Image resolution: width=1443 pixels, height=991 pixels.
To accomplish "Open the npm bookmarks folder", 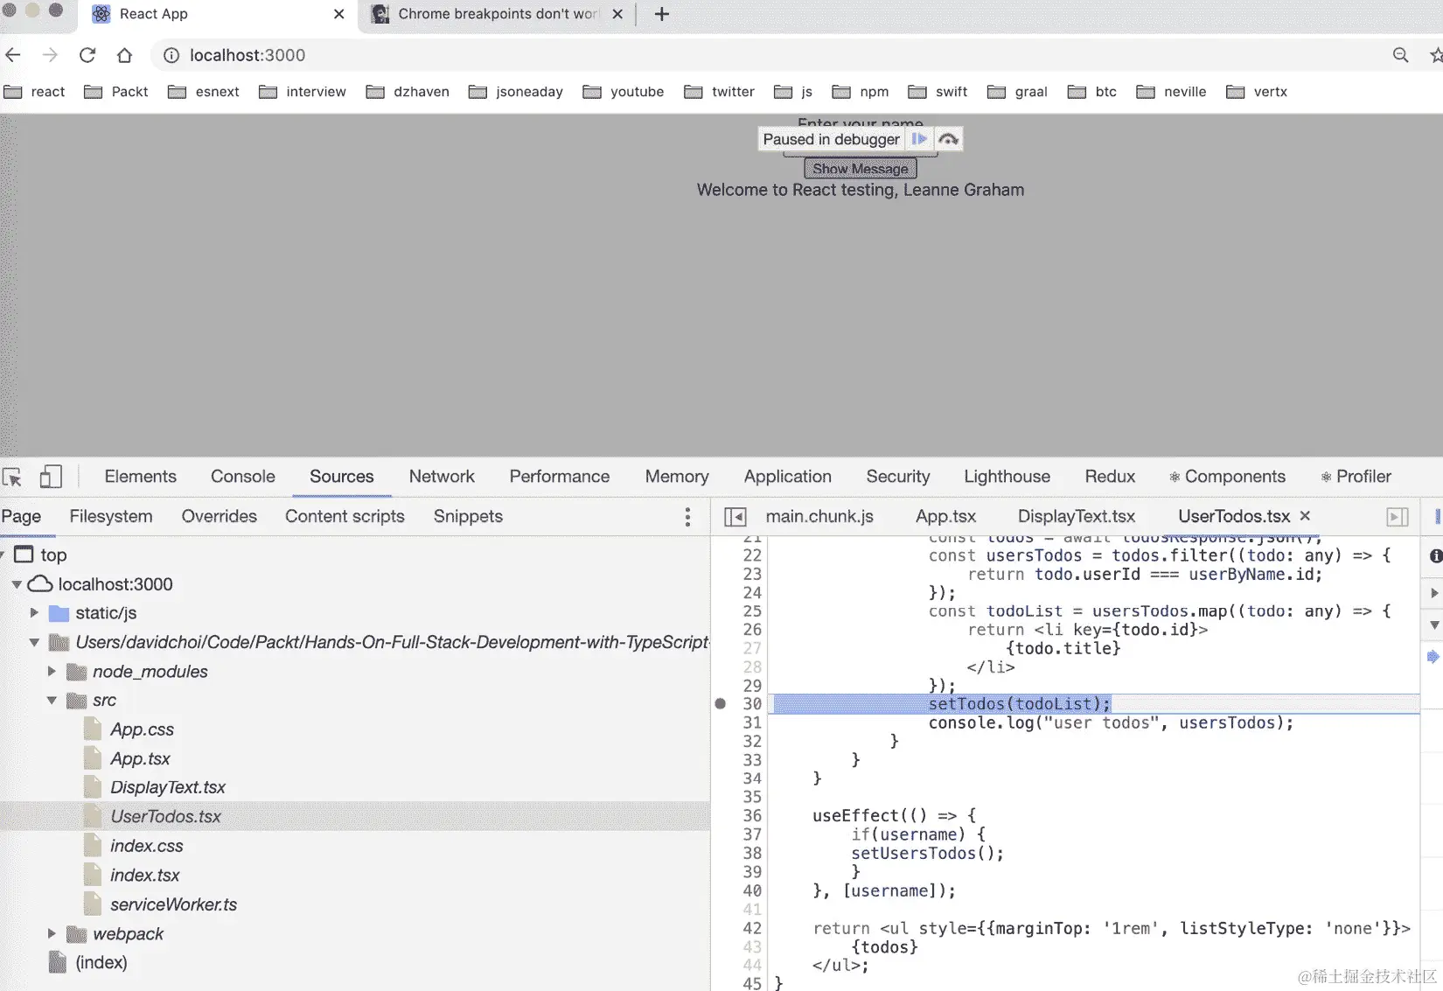I will (860, 92).
